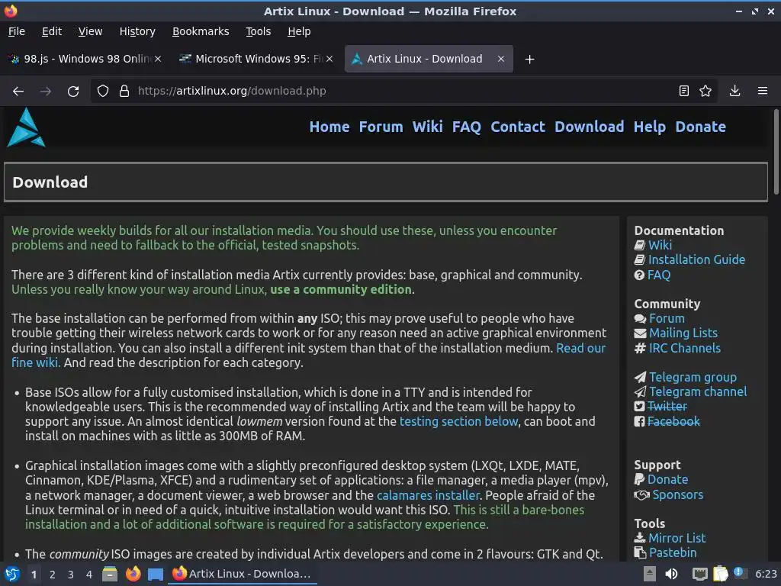The width and height of the screenshot is (781, 586).
Task: Open the History menu
Action: 137,31
